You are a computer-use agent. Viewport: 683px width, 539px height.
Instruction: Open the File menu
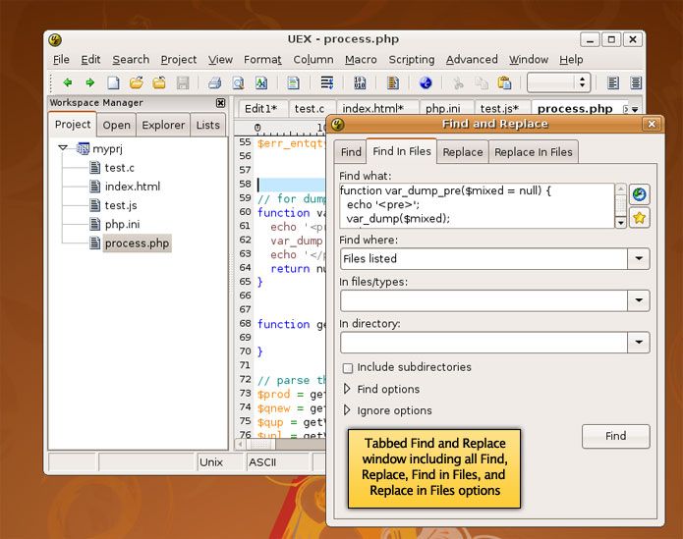[61, 60]
